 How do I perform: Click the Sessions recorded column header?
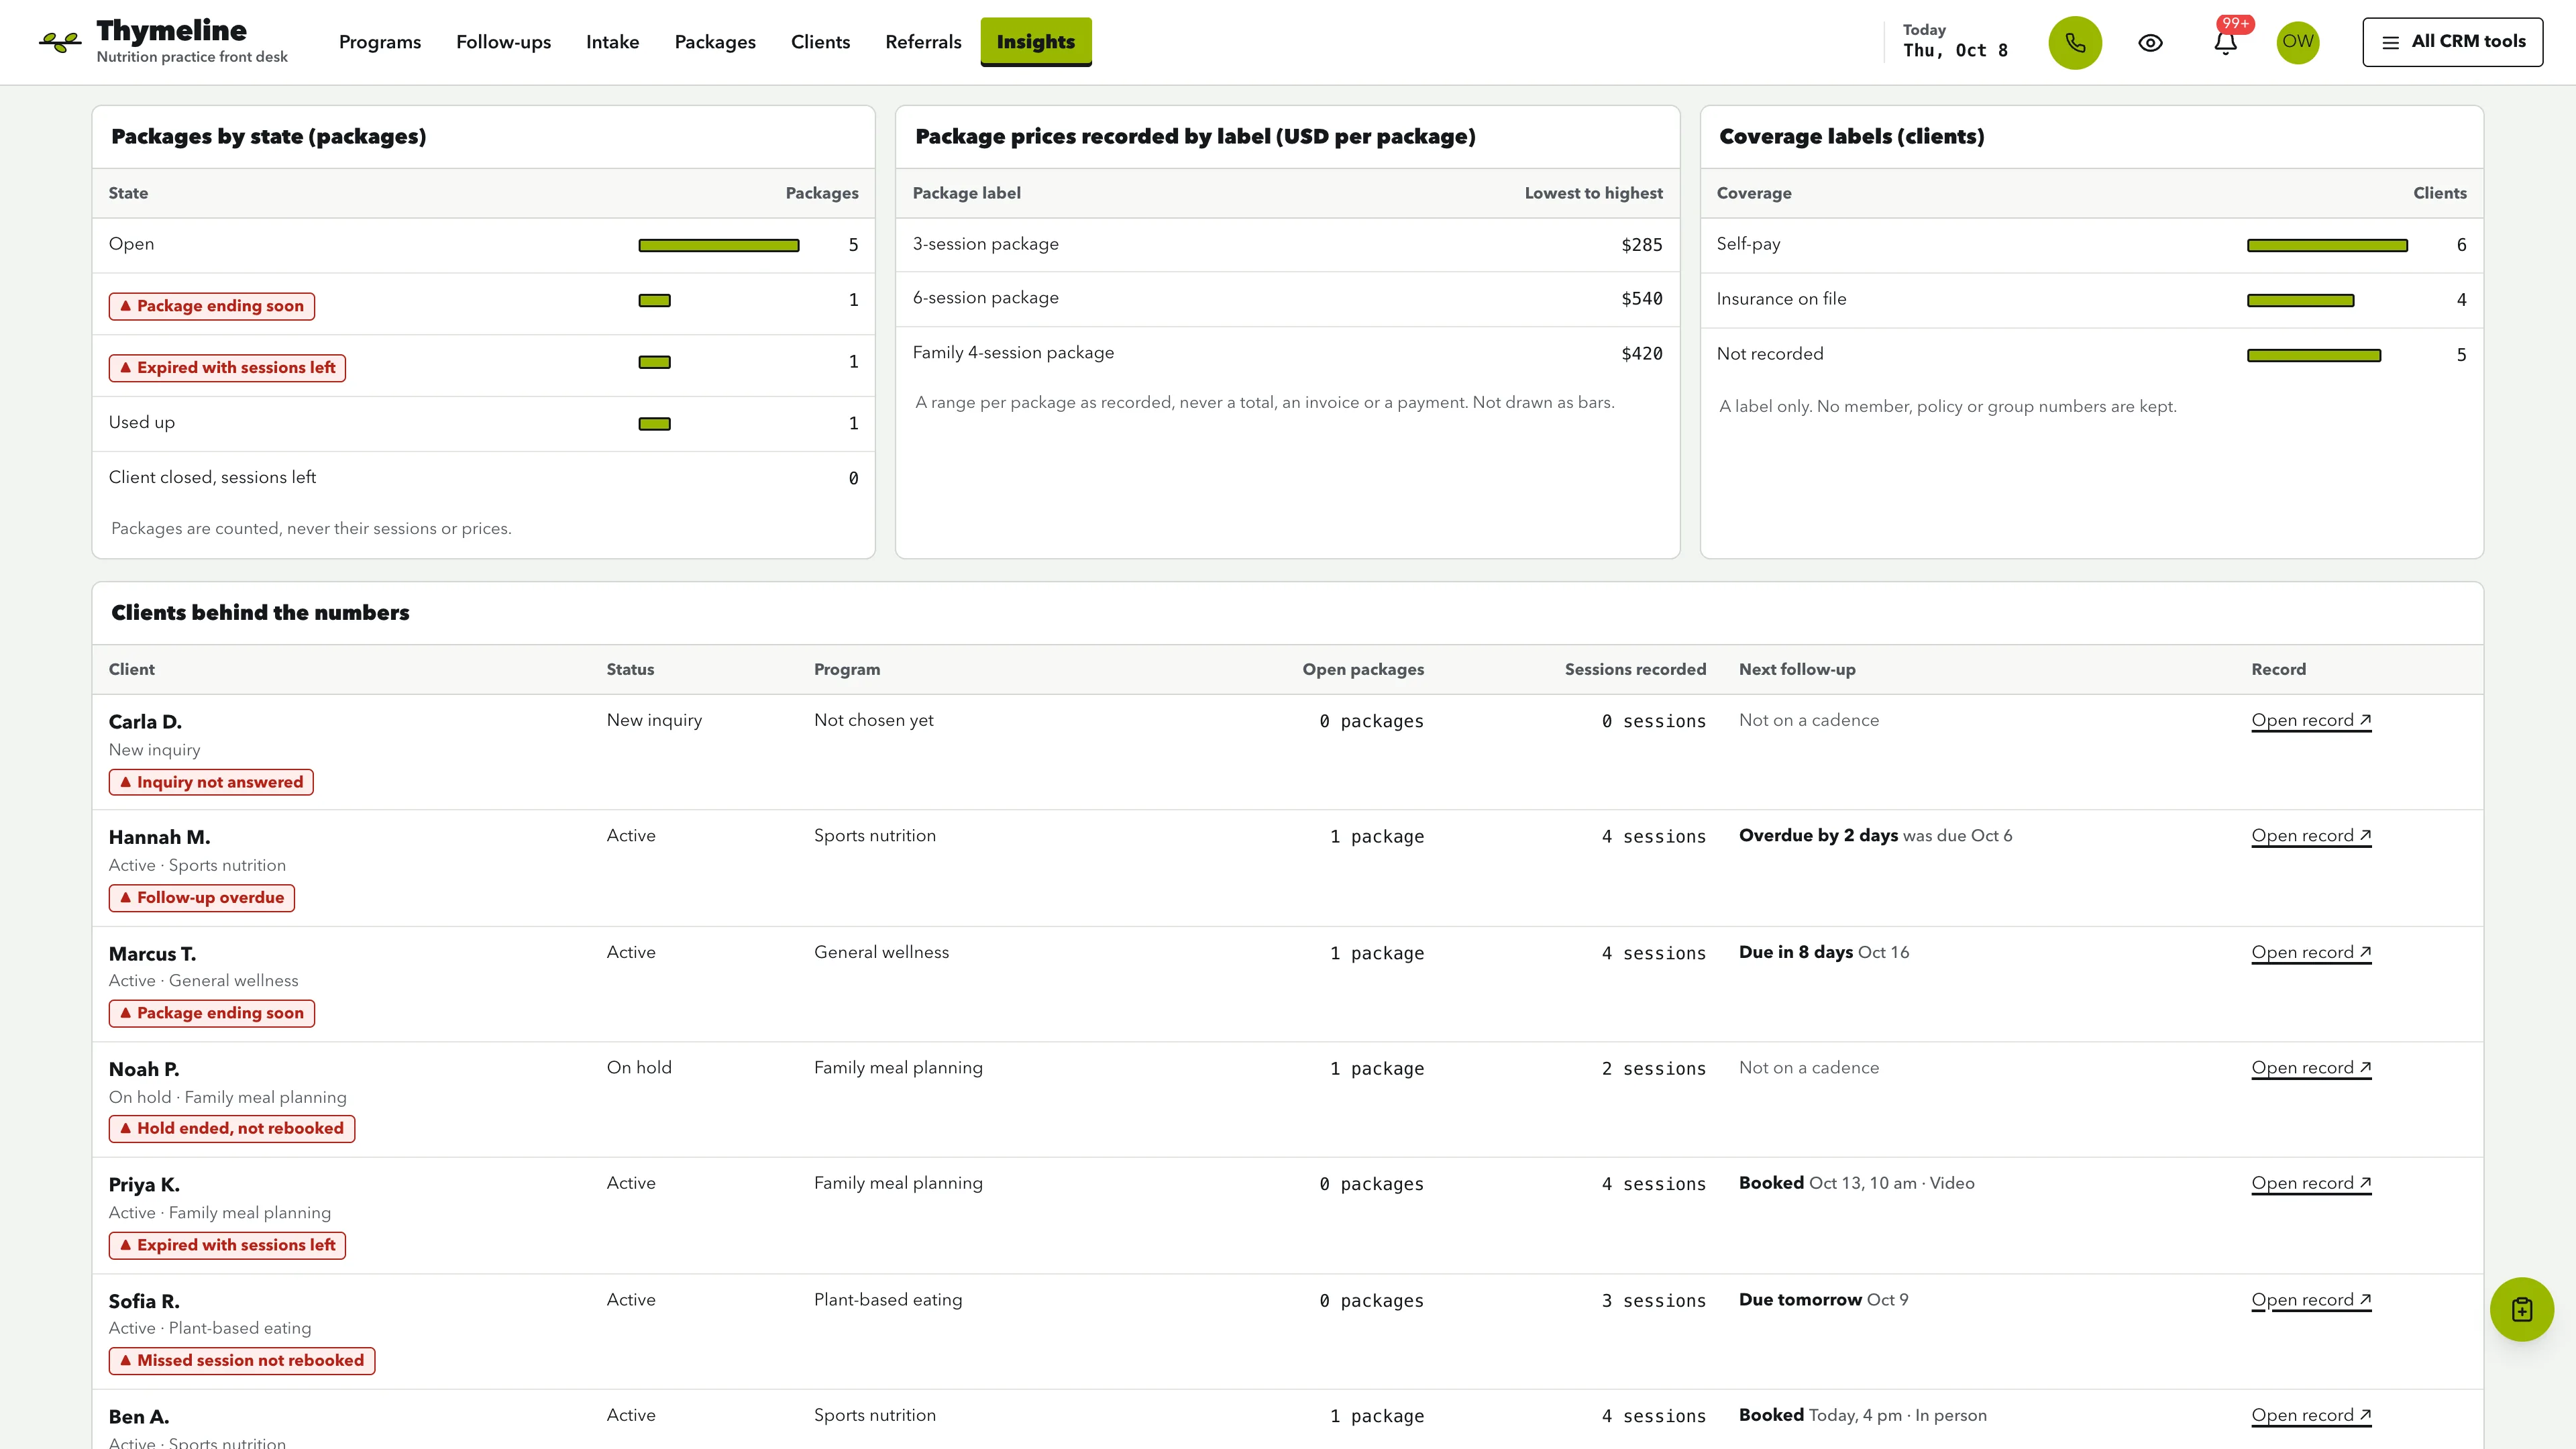click(x=1635, y=669)
